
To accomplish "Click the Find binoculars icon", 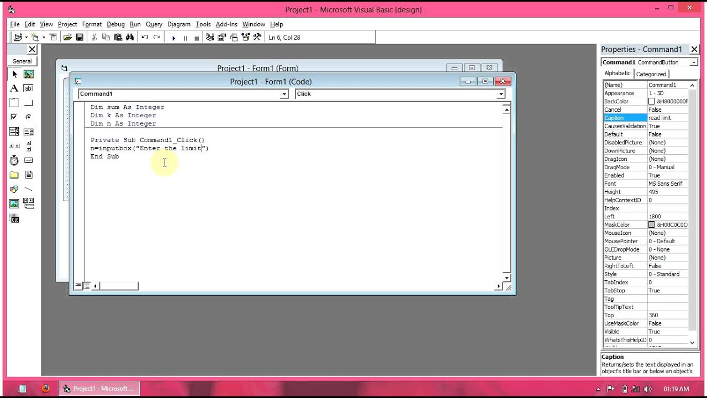I will pyautogui.click(x=130, y=37).
